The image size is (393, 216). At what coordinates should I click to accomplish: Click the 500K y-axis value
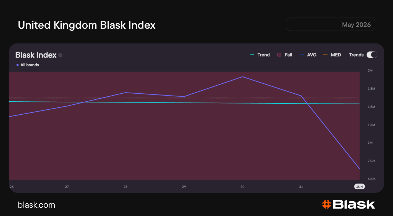point(371,179)
